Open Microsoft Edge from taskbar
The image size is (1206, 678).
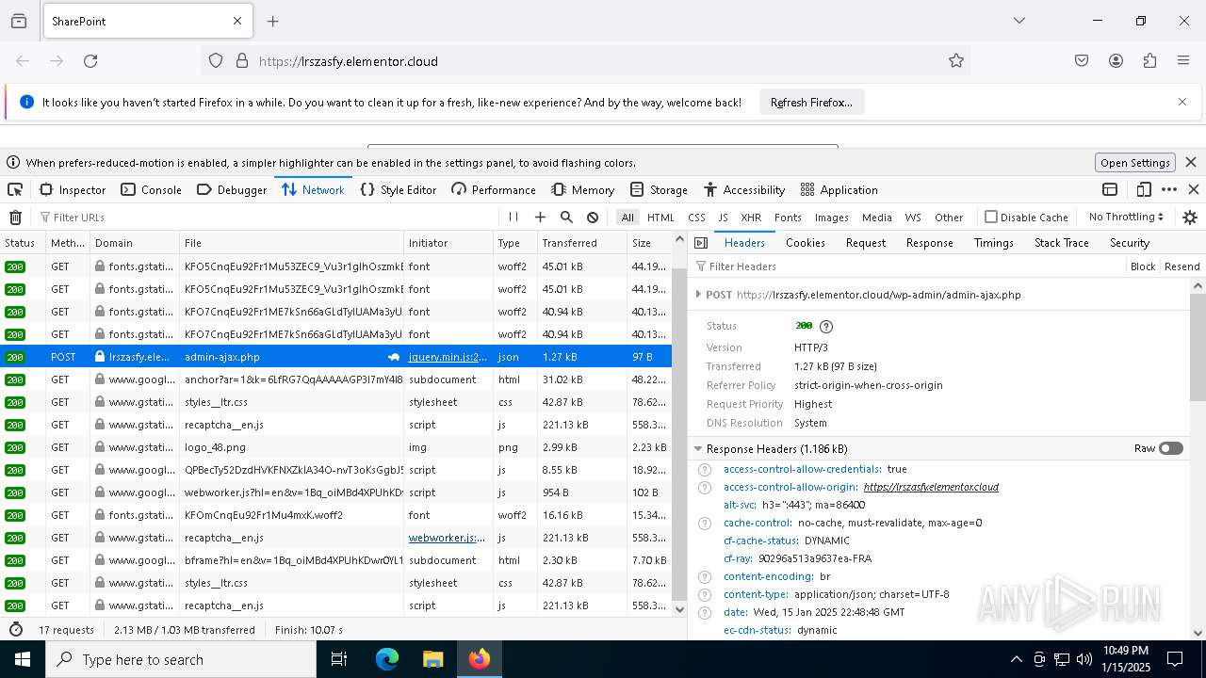[387, 659]
